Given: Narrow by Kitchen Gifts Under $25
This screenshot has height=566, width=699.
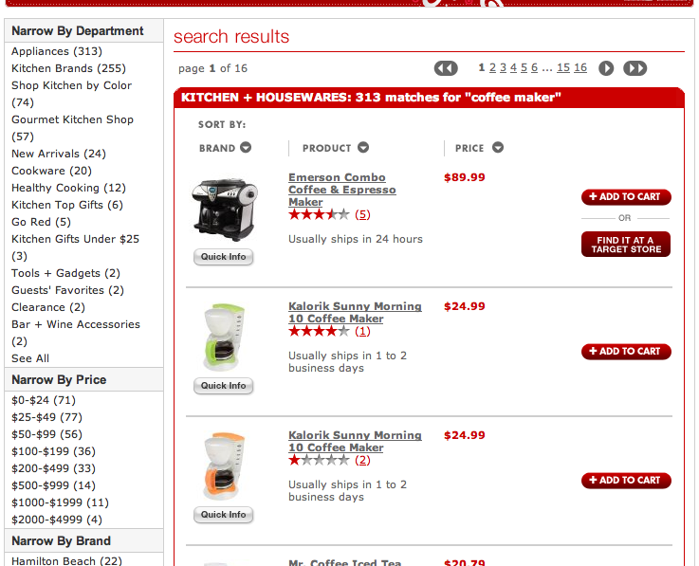Looking at the screenshot, I should pos(75,247).
